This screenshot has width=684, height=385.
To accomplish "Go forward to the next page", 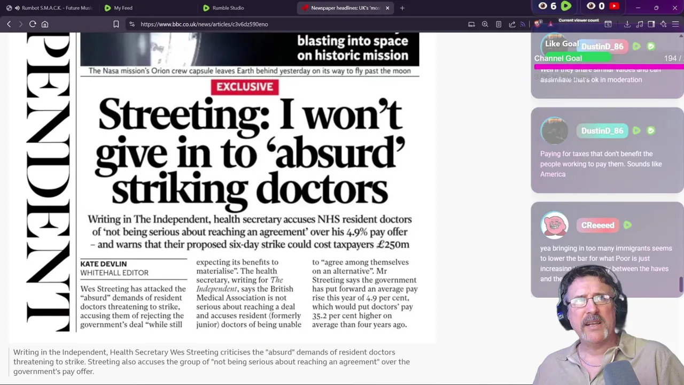I will (x=21, y=24).
